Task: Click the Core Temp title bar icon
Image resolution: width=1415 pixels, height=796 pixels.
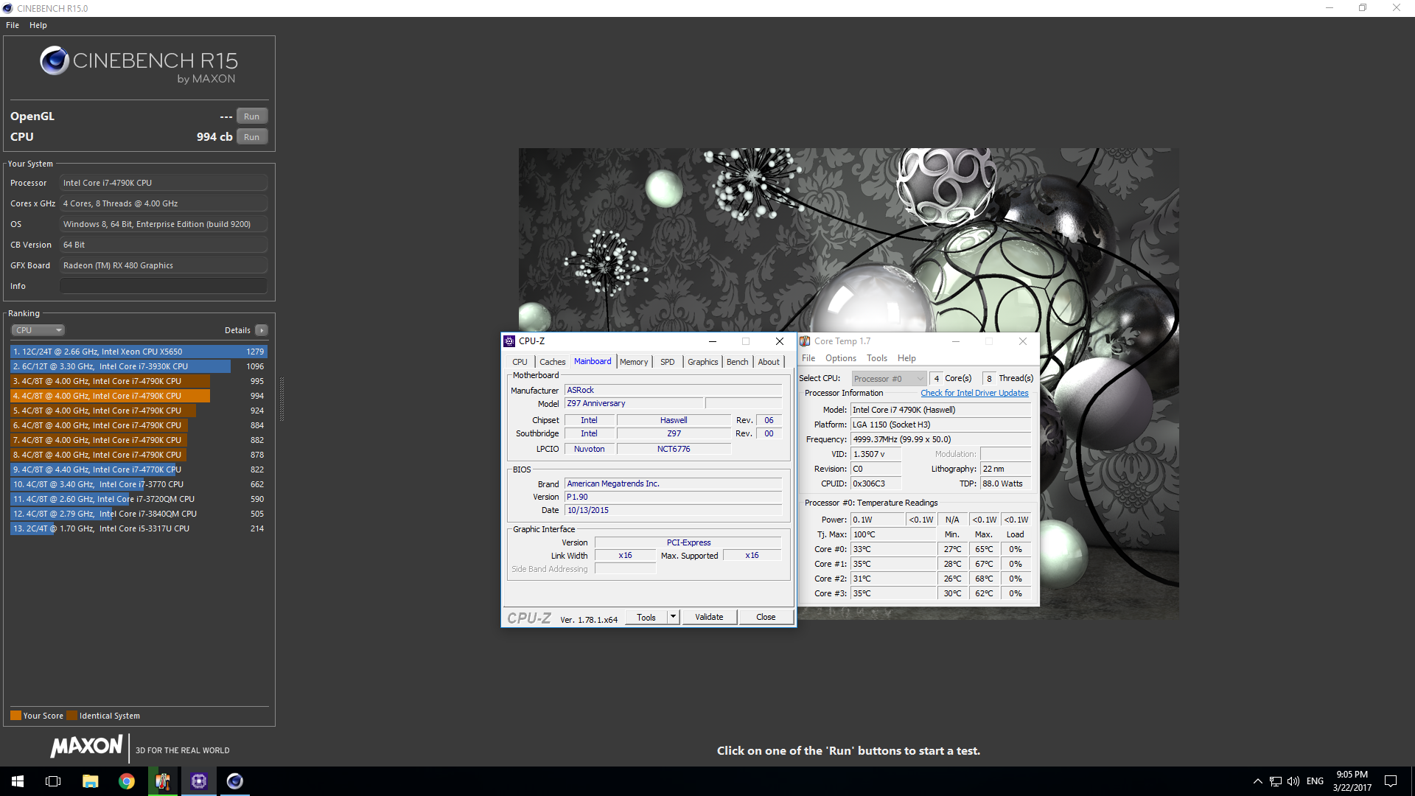Action: coord(805,341)
